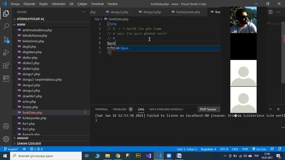Open the Extensions view
This screenshot has width=285, height=160.
pyautogui.click(x=6, y=65)
